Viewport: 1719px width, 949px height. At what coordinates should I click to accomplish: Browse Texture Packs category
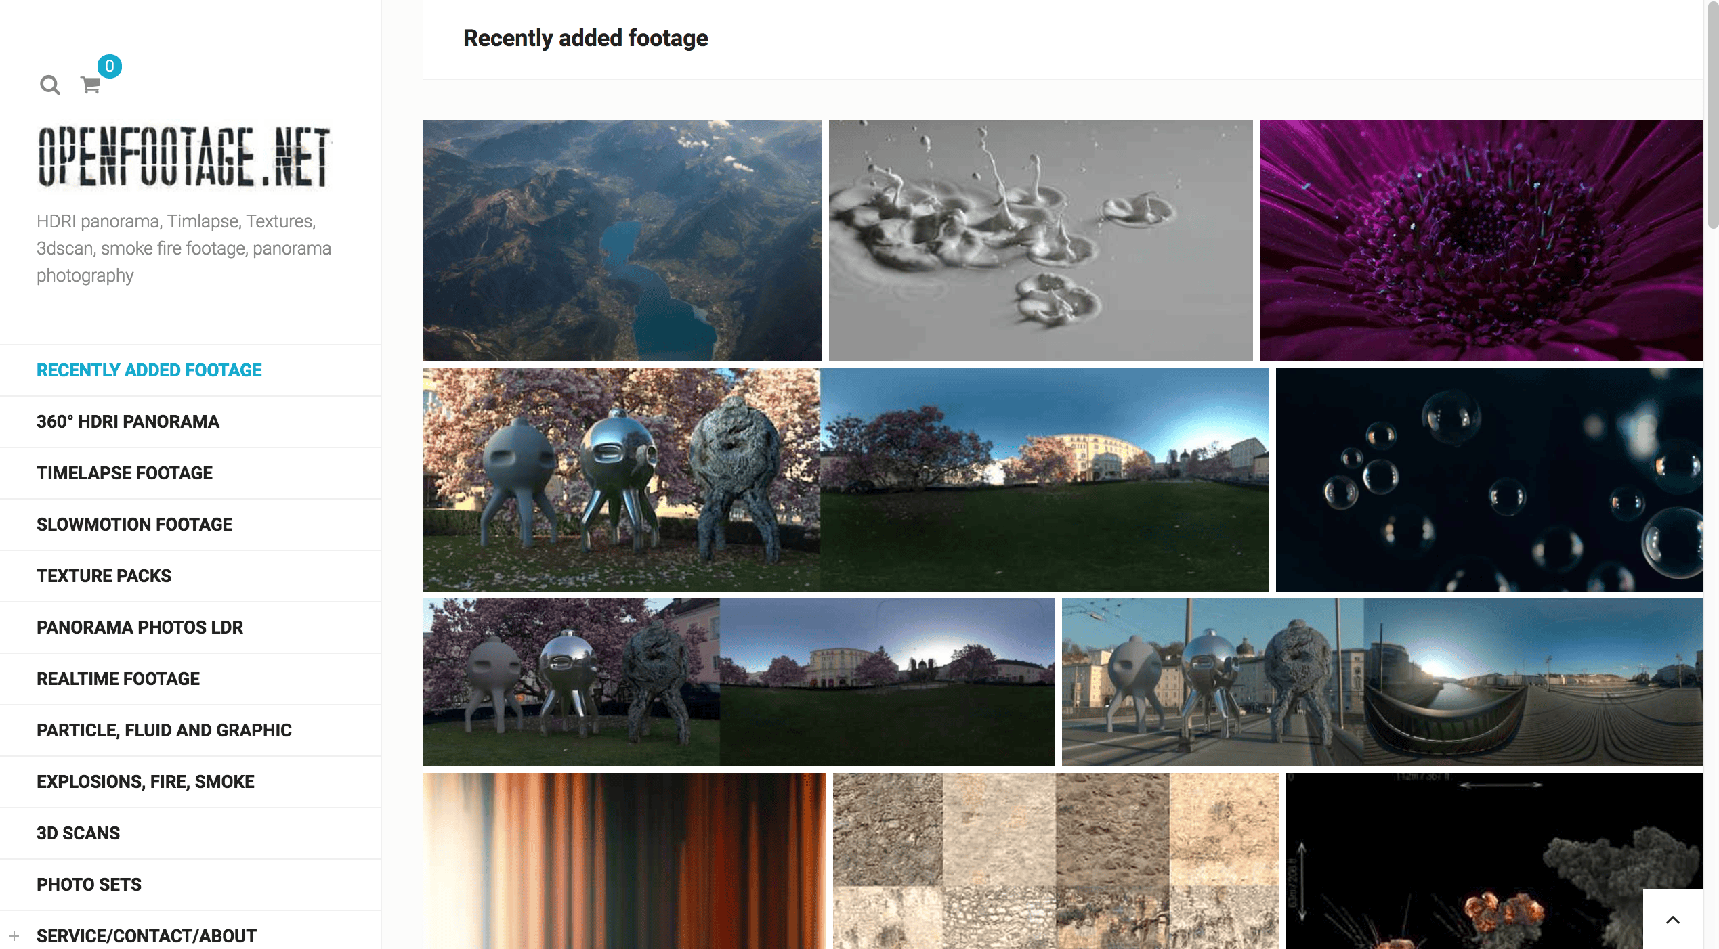pyautogui.click(x=104, y=576)
